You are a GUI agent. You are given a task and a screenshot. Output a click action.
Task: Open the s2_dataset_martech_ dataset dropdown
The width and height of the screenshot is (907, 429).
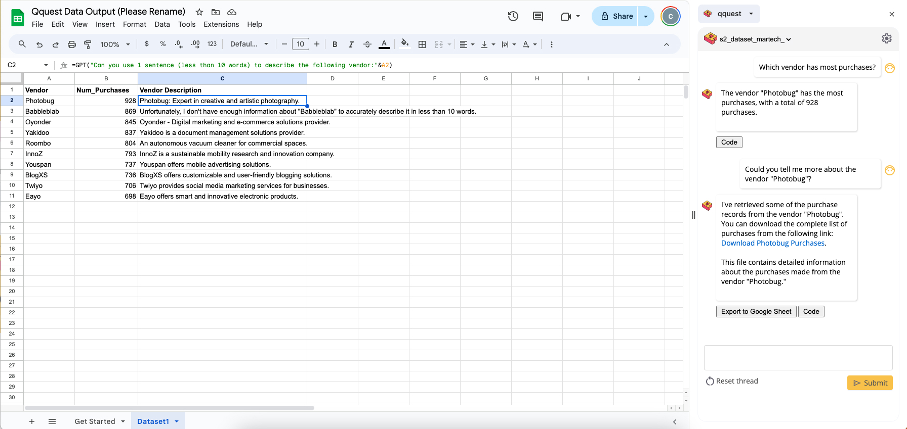point(755,39)
